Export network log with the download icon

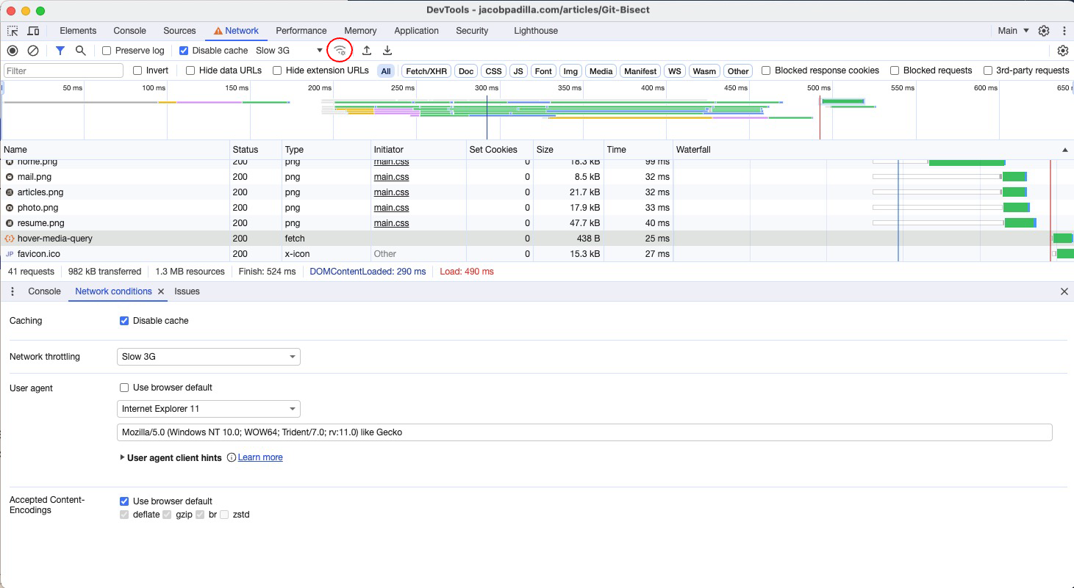(387, 50)
